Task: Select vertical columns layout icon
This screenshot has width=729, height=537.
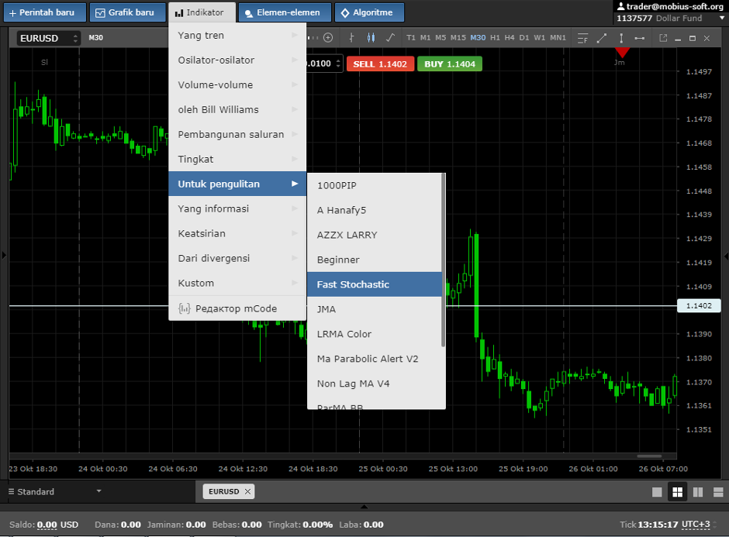Action: point(698,492)
